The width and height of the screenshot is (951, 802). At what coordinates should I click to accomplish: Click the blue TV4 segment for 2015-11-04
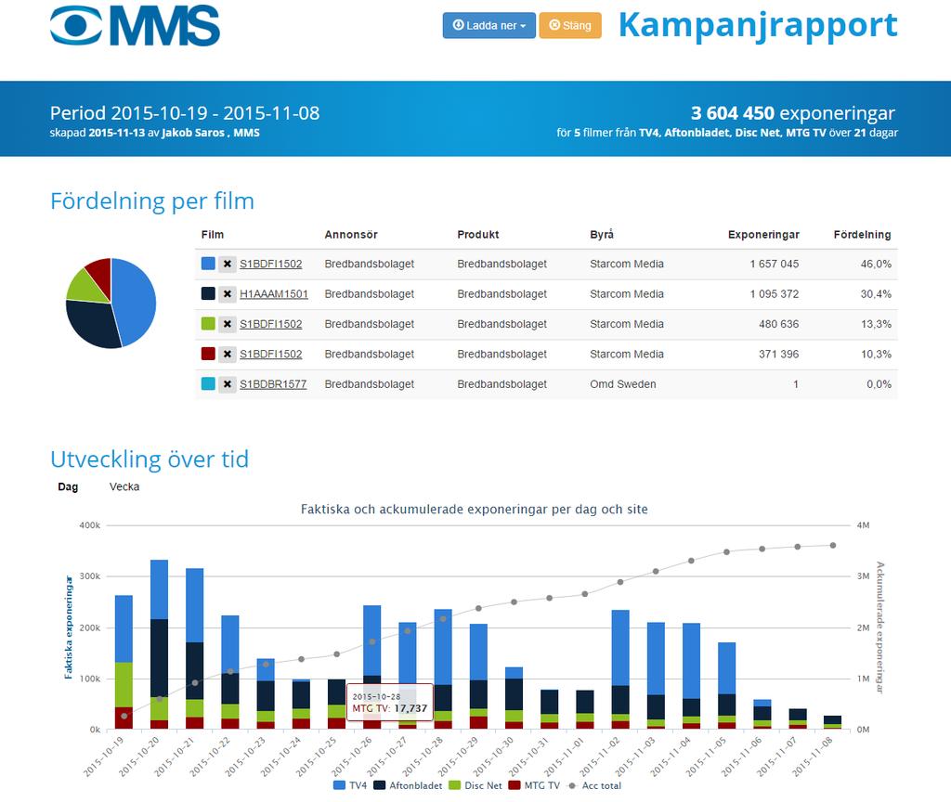[x=691, y=661]
